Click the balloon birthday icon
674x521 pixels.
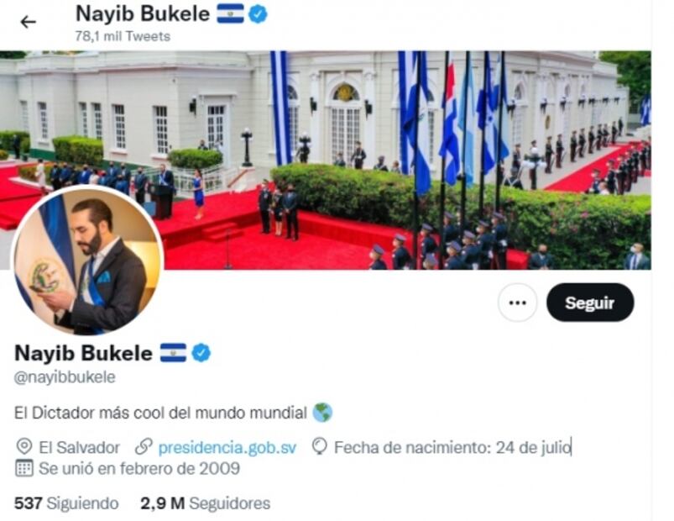click(x=320, y=446)
